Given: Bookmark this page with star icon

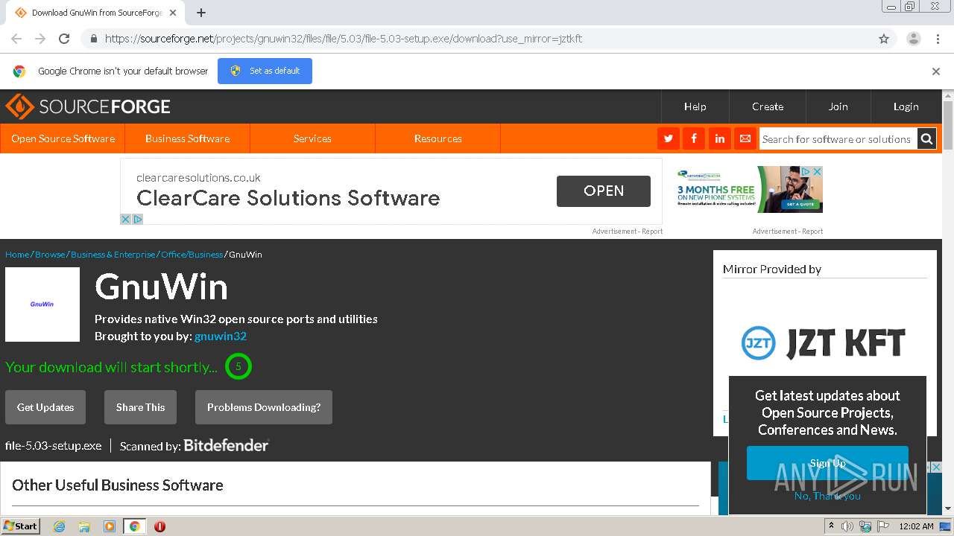Looking at the screenshot, I should tap(884, 39).
